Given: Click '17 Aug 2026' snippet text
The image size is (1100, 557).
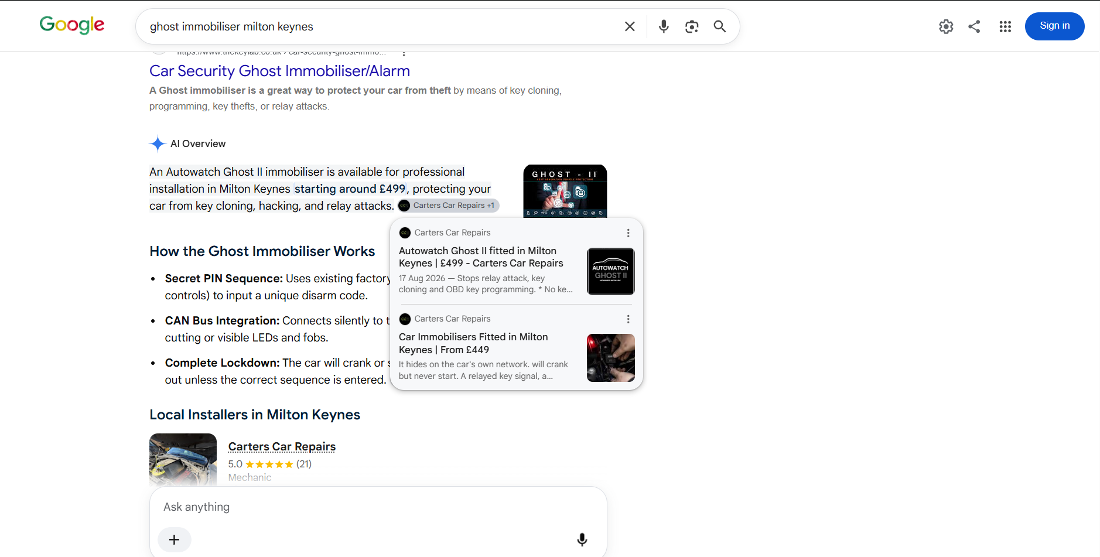Looking at the screenshot, I should tap(422, 279).
